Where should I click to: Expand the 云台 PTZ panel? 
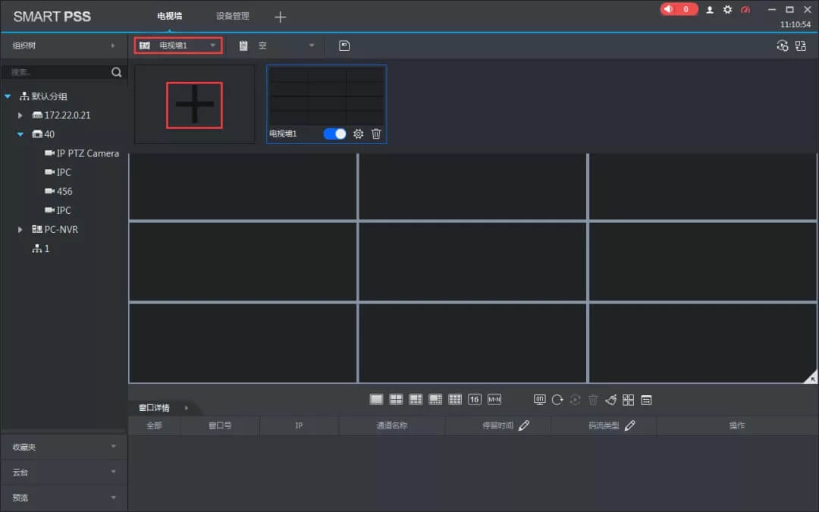(x=64, y=472)
